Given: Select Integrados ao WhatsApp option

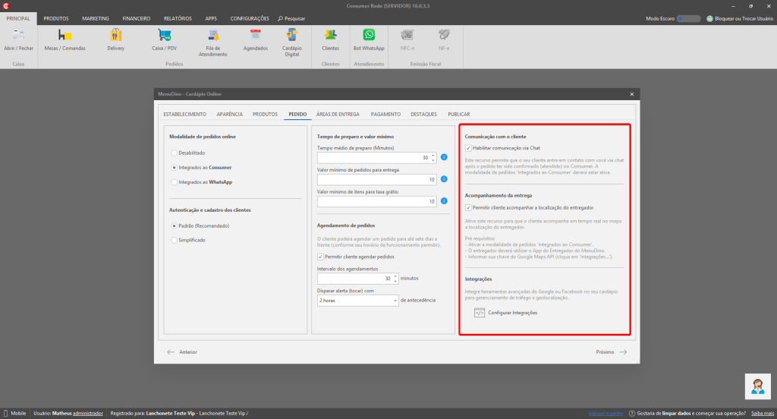Looking at the screenshot, I should tap(174, 182).
